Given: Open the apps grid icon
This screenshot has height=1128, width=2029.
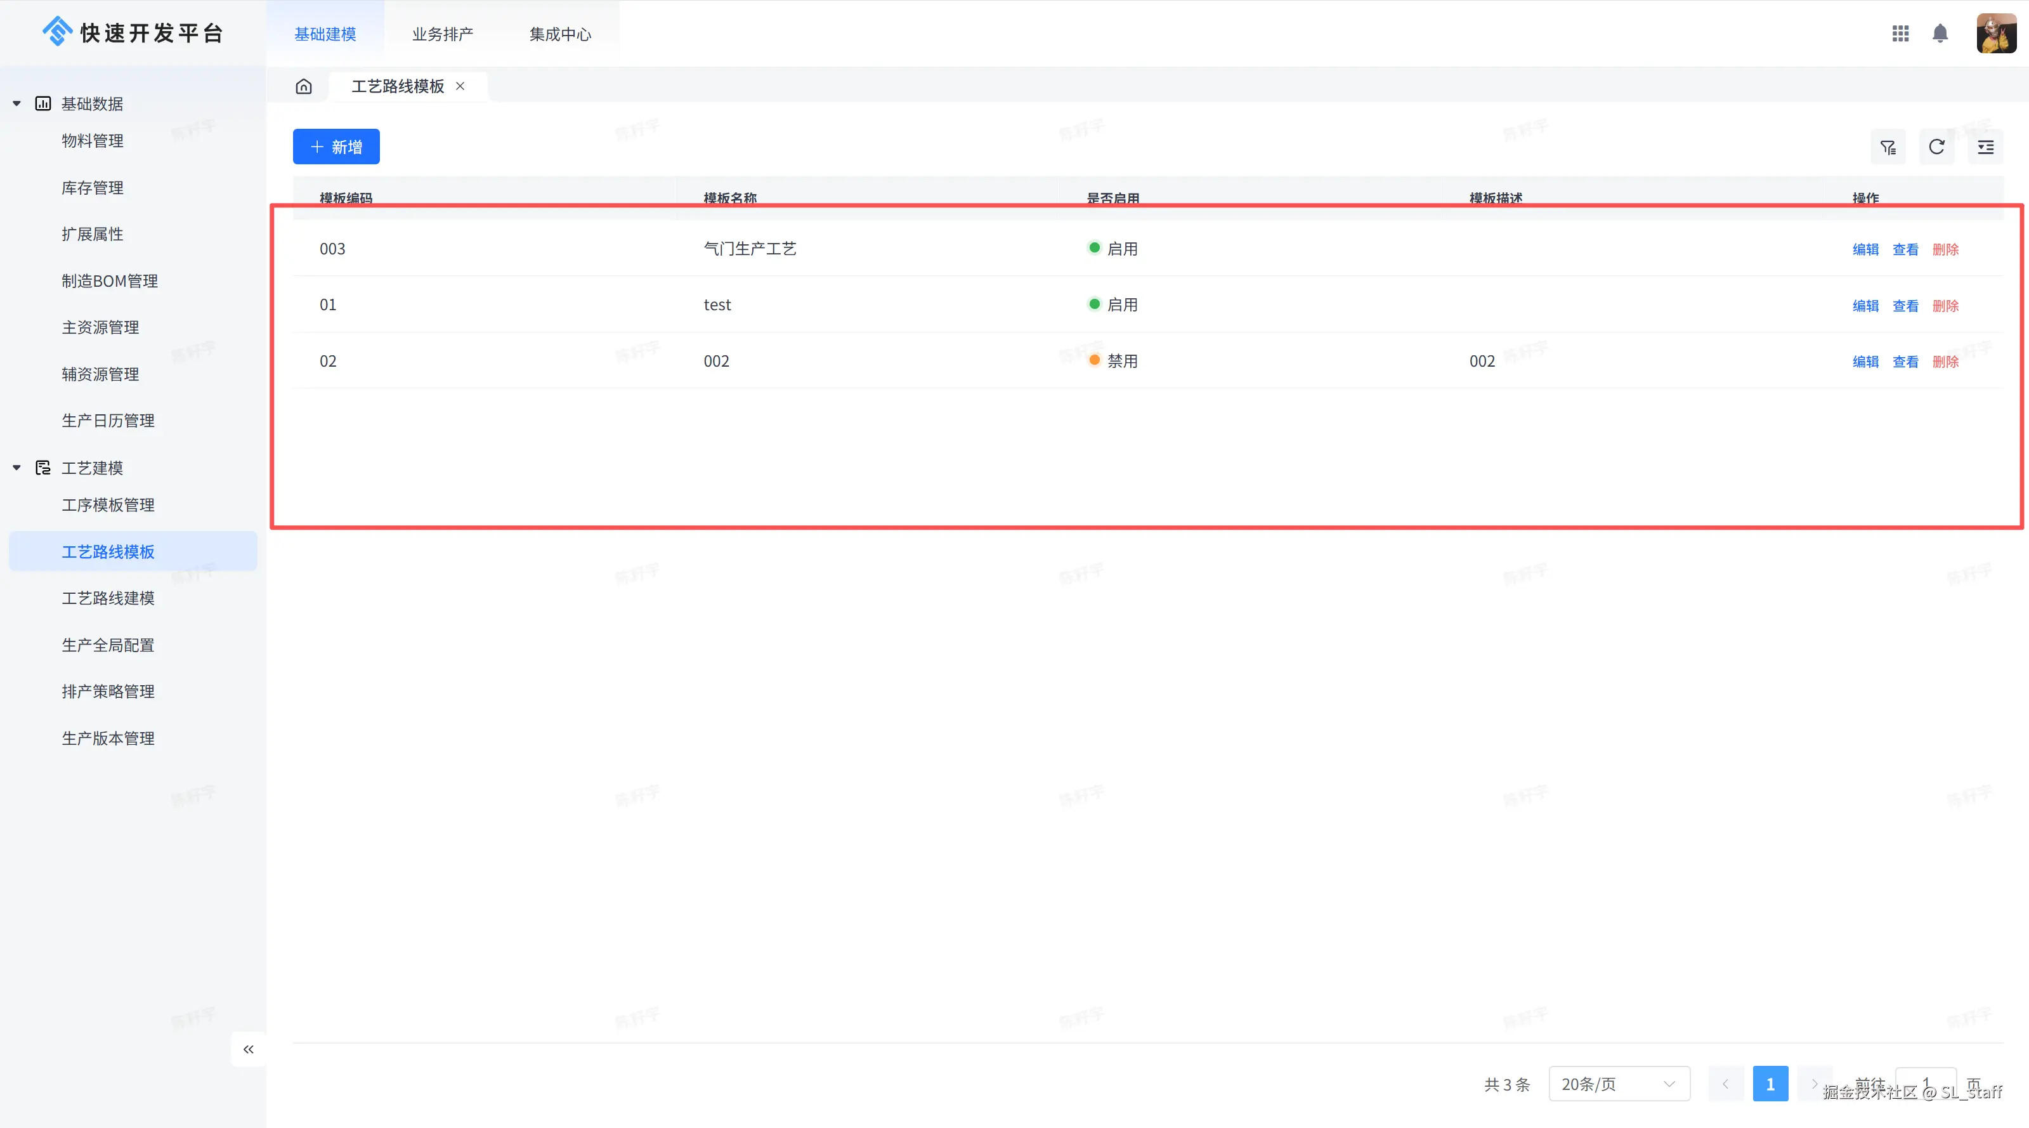Looking at the screenshot, I should (x=1901, y=33).
